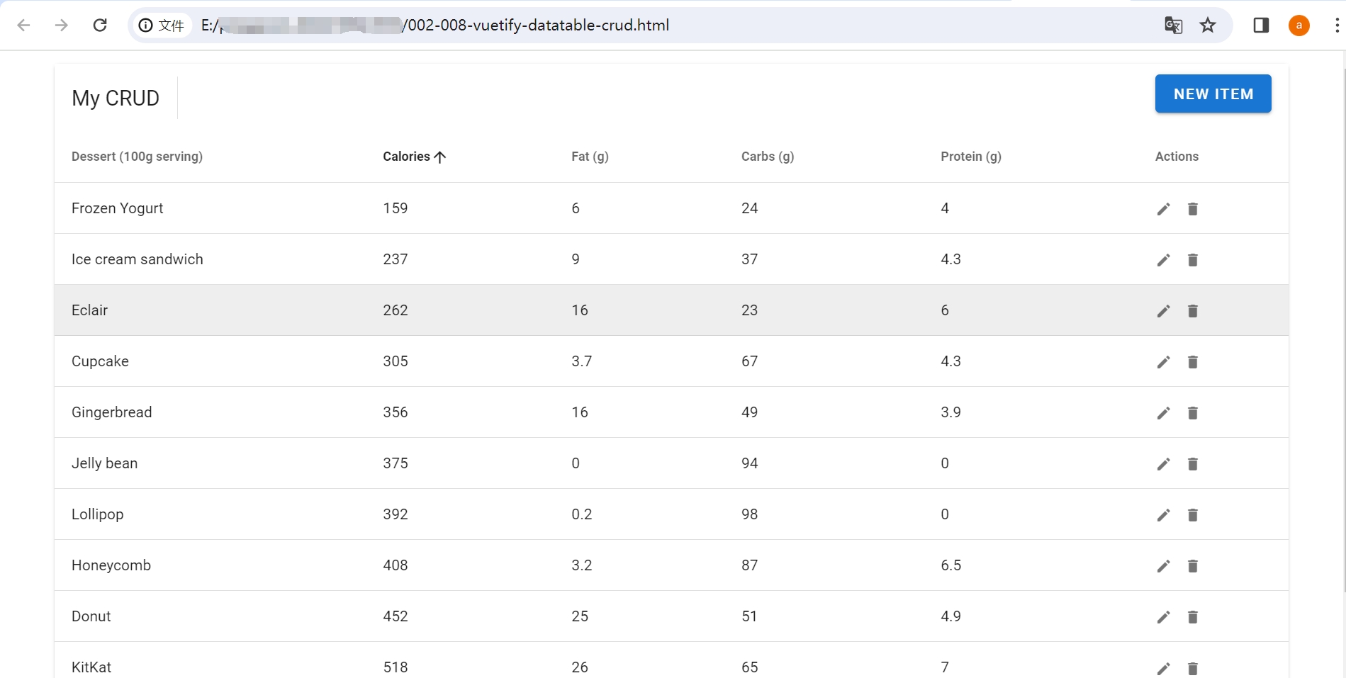Click the NEW ITEM button

point(1213,94)
